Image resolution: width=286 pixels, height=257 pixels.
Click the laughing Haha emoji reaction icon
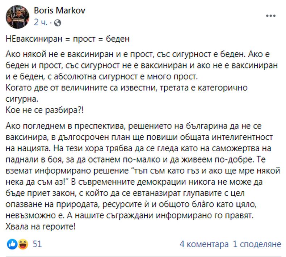[22, 244]
